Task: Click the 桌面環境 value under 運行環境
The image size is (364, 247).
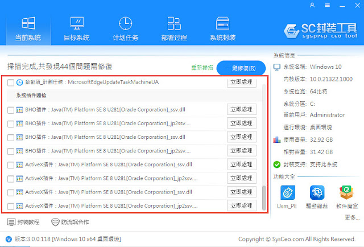Action: (x=321, y=127)
